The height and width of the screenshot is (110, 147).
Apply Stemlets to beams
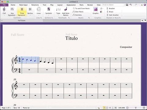77,15
